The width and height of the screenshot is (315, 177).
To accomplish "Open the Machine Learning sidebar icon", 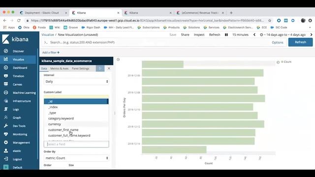I will (x=6, y=92).
